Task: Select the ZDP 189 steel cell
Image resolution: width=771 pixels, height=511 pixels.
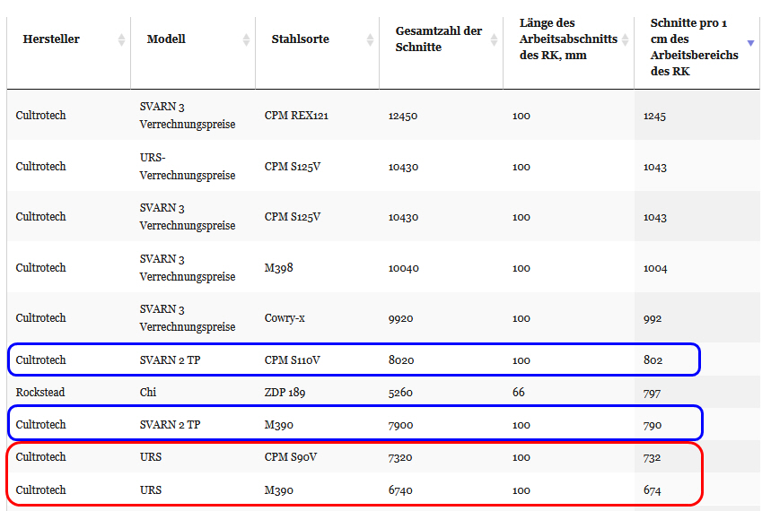Action: (285, 392)
